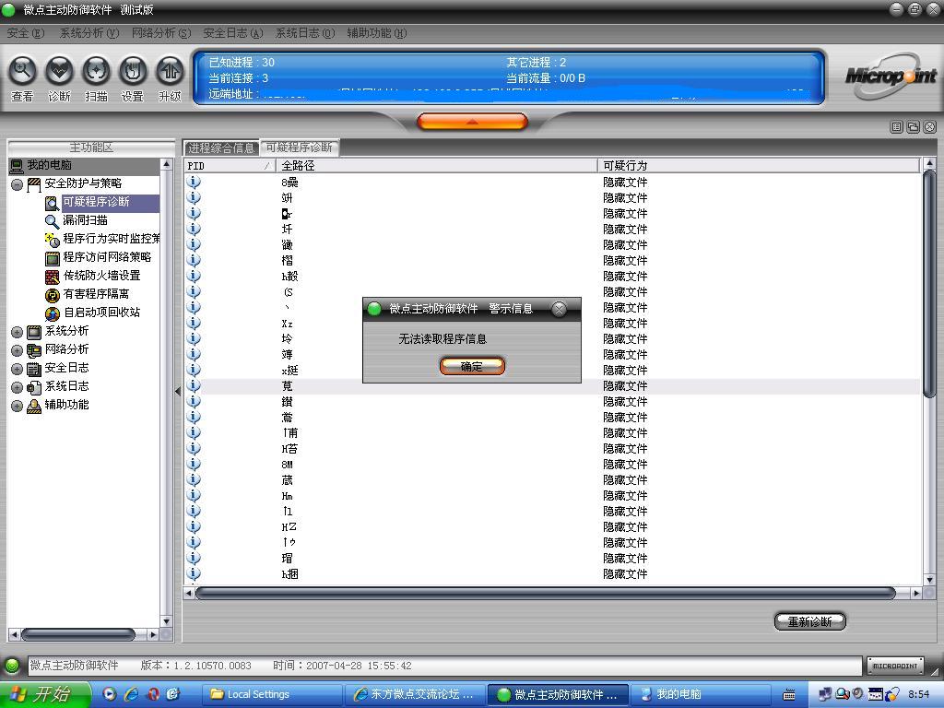
Task: Click the process list's horizontal scrollbar
Action: [x=546, y=593]
